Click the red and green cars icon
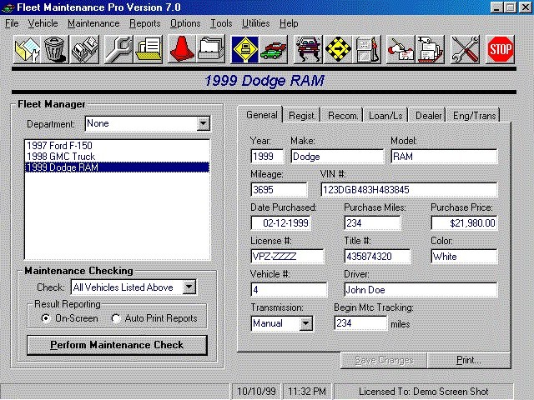 (x=274, y=50)
